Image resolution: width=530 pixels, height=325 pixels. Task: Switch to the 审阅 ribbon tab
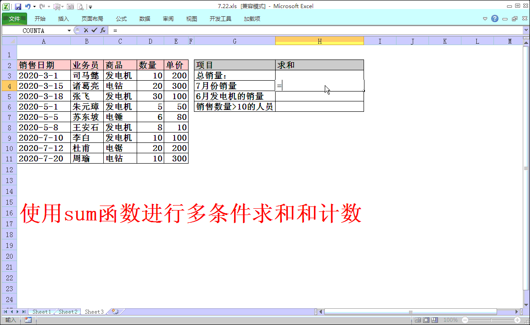(x=168, y=18)
